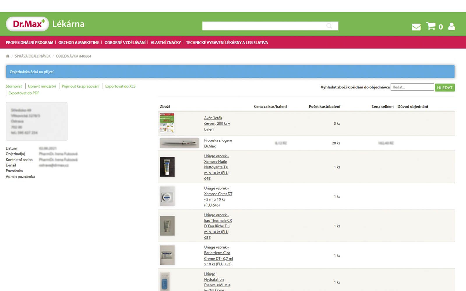Click the Akční leták thumbnail image
This screenshot has width=466, height=291.
pos(167,123)
